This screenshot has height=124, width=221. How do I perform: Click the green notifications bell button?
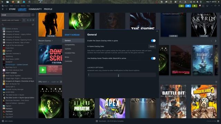(x=194, y=6)
